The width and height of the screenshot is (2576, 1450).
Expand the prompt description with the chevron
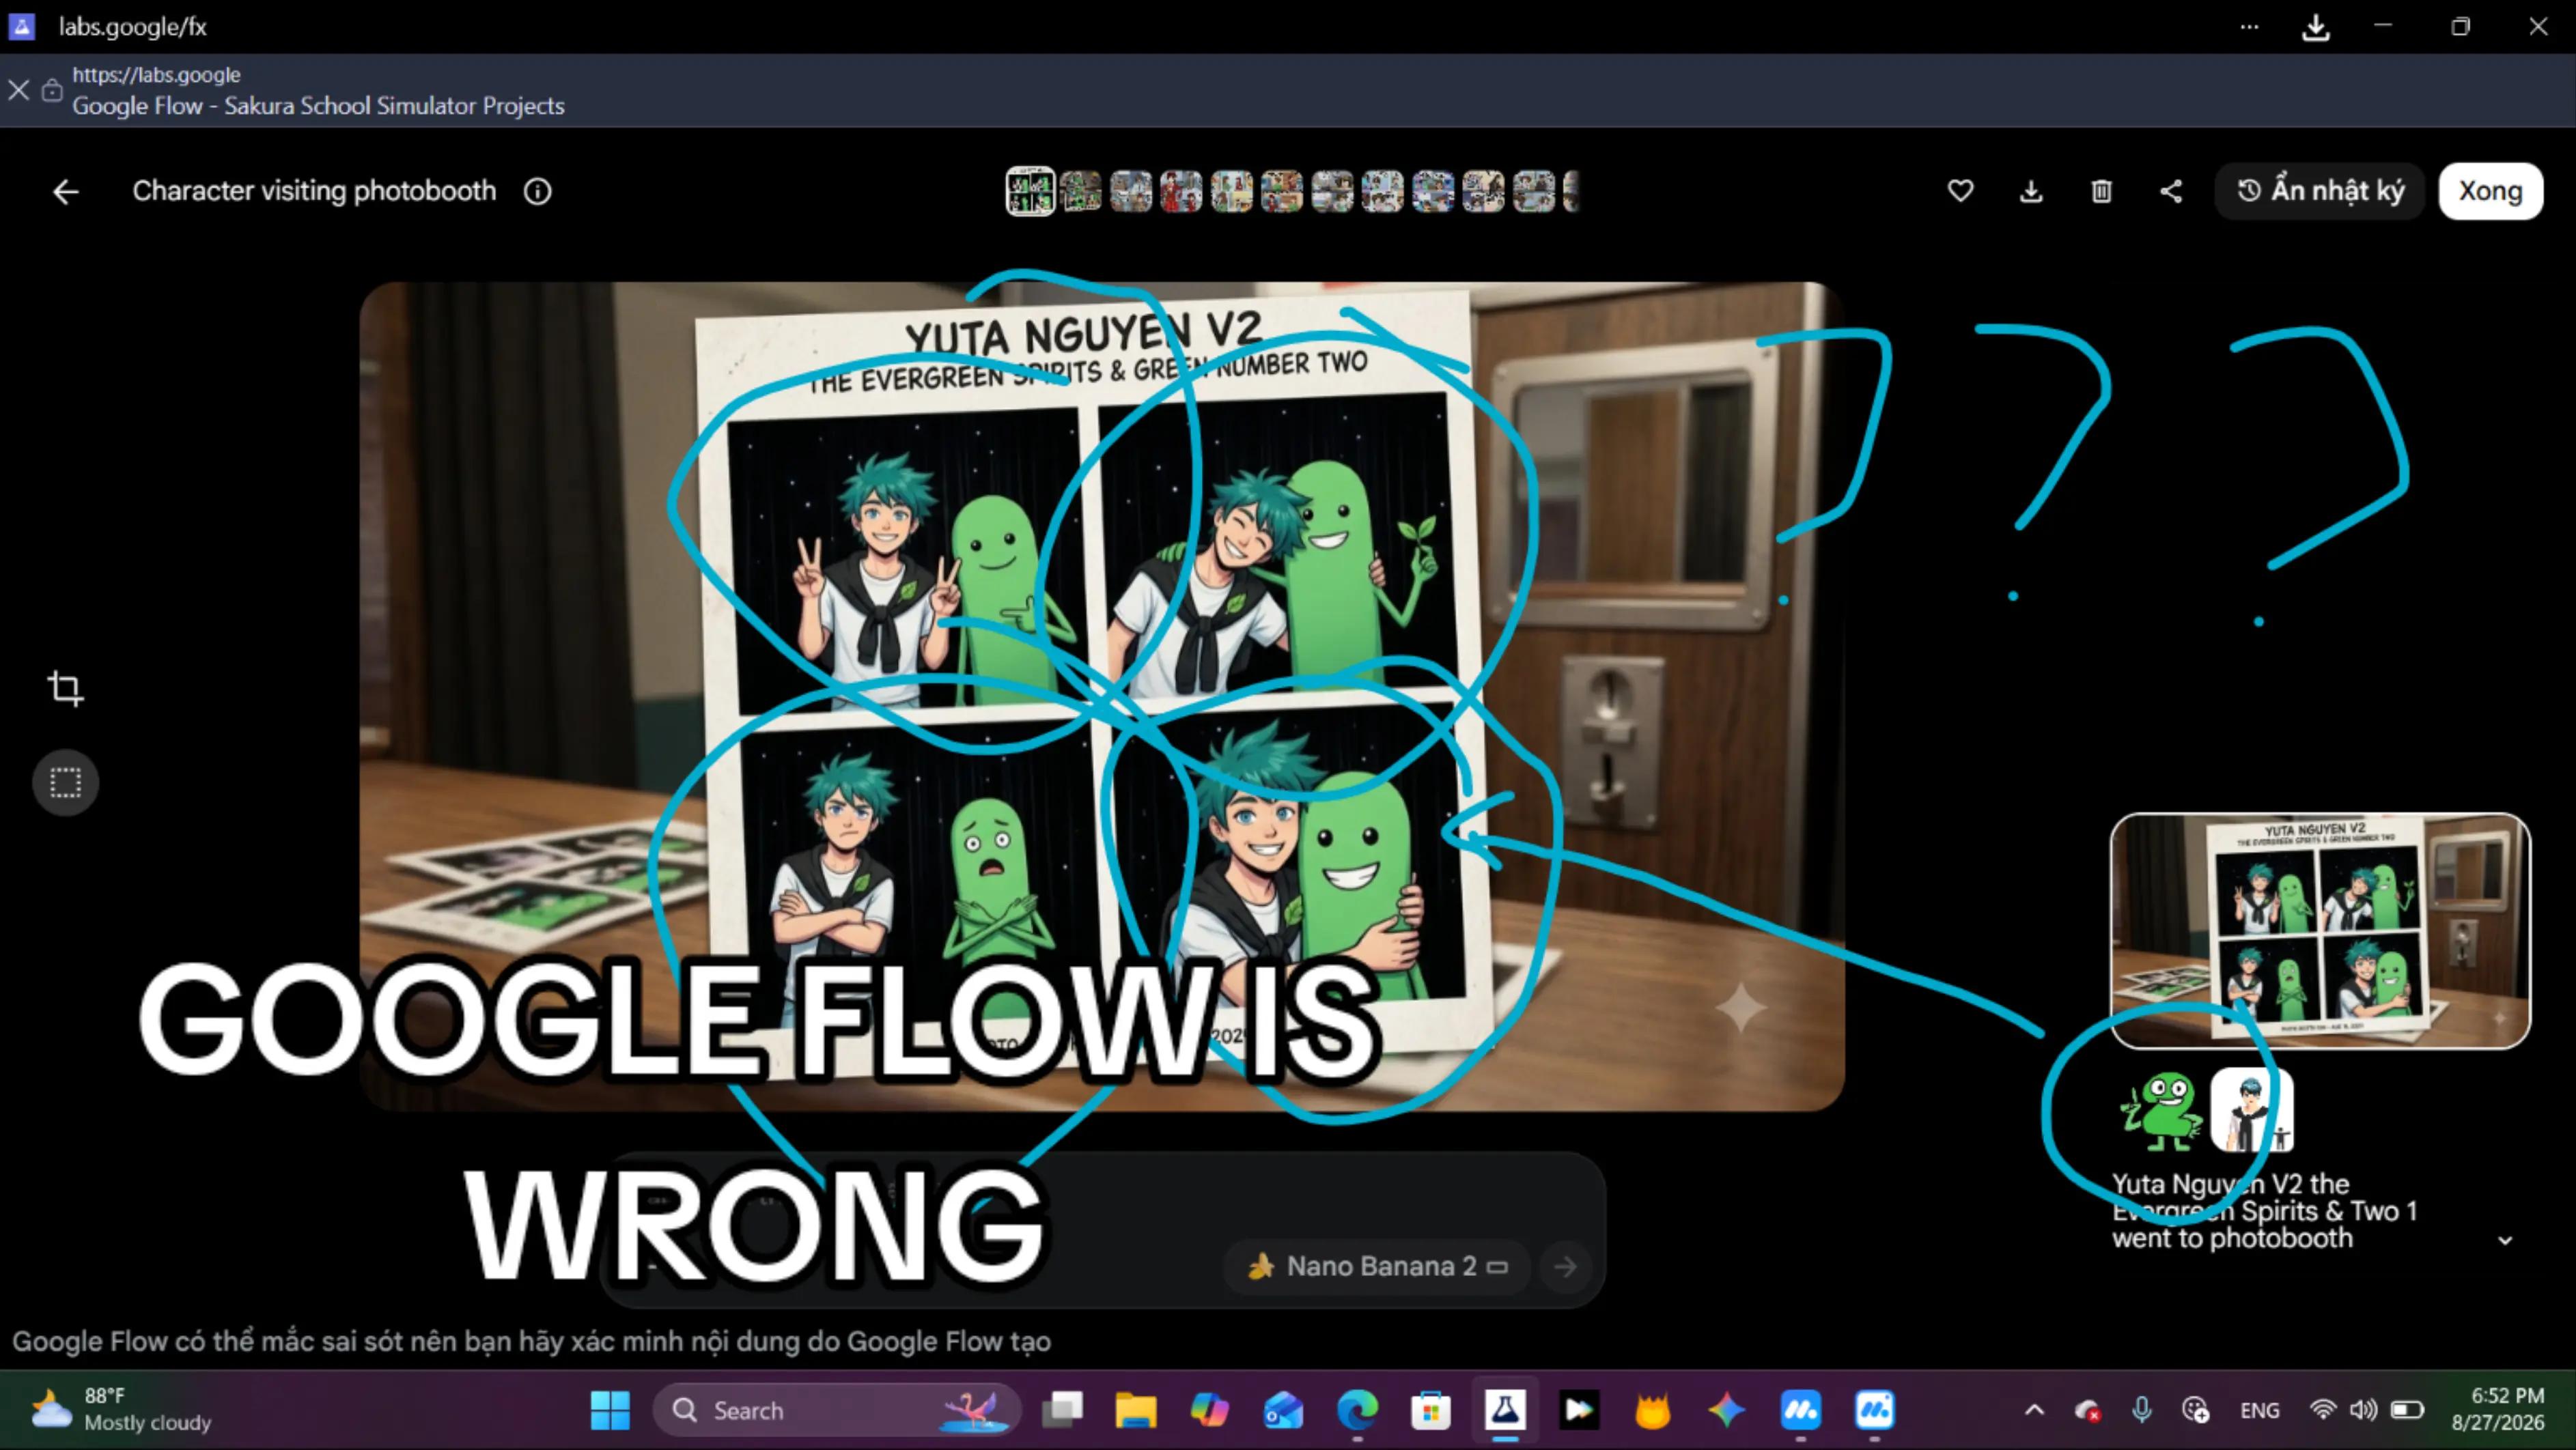pos(2505,1240)
